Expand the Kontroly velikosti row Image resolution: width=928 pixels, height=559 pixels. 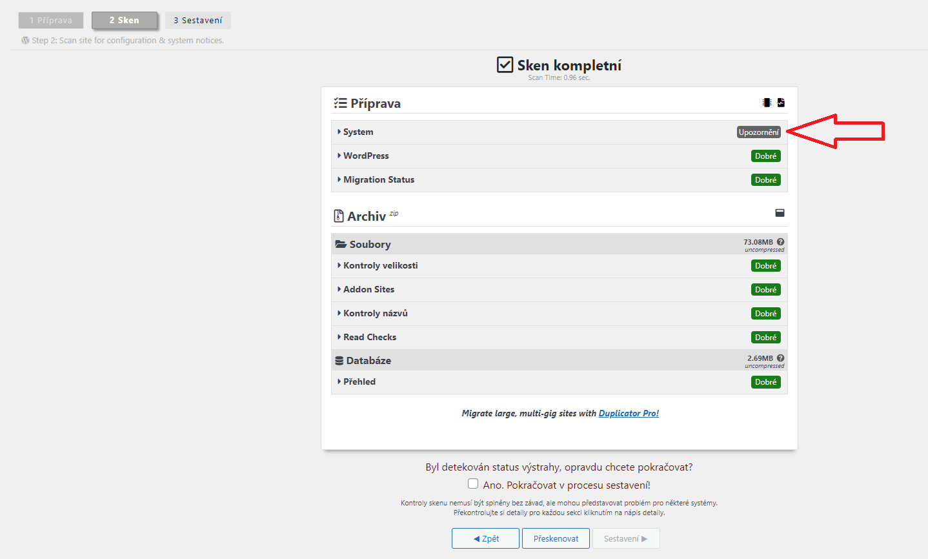(380, 265)
